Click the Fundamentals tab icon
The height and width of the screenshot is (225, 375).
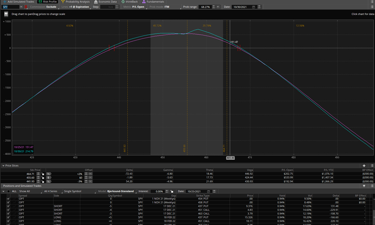[144, 2]
